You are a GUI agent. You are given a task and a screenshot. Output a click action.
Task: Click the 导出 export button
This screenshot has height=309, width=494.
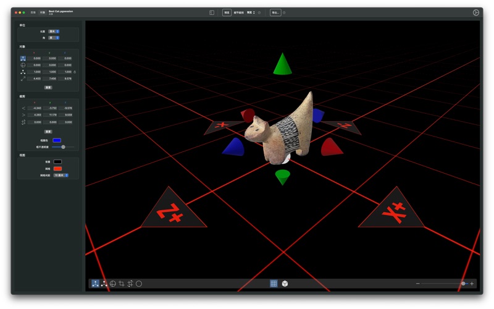click(x=275, y=12)
